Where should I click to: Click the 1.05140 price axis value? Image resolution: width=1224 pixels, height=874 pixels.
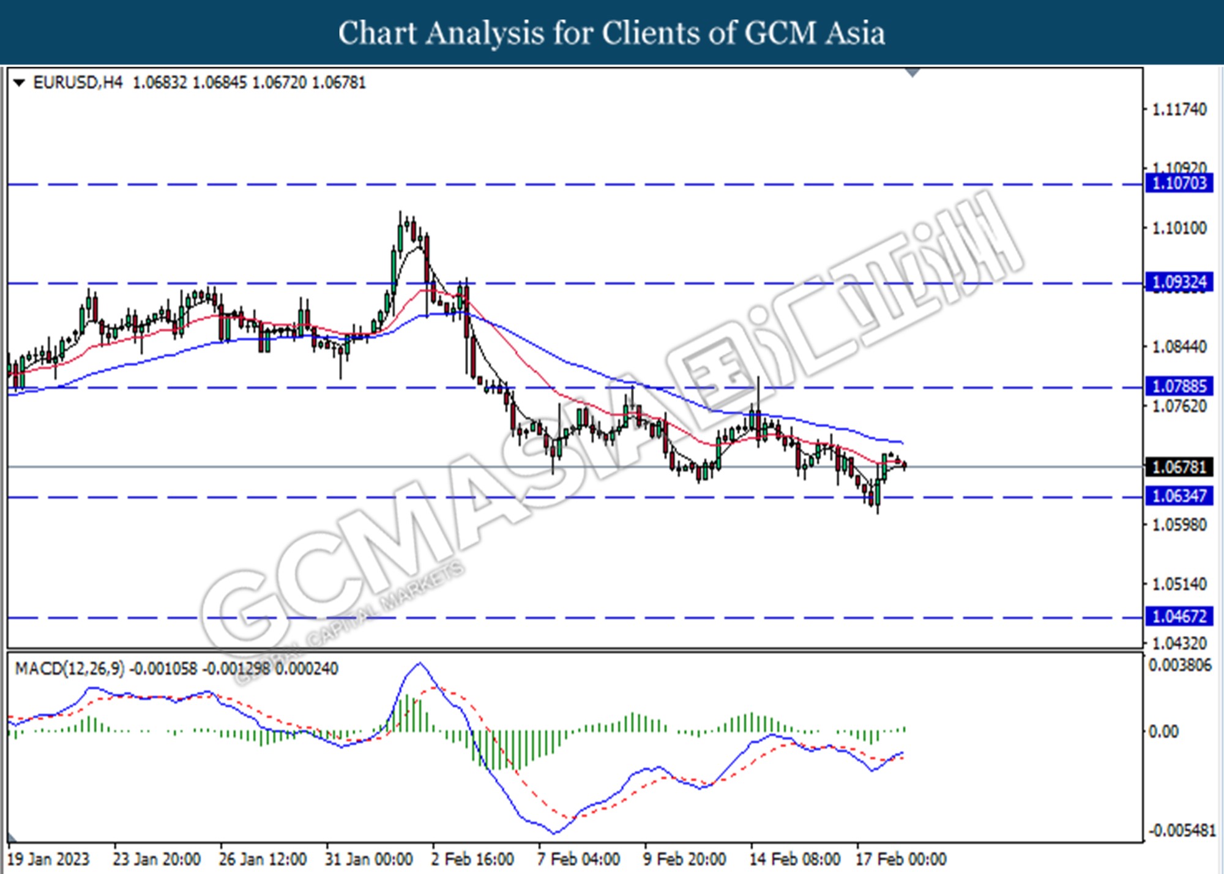click(x=1179, y=584)
